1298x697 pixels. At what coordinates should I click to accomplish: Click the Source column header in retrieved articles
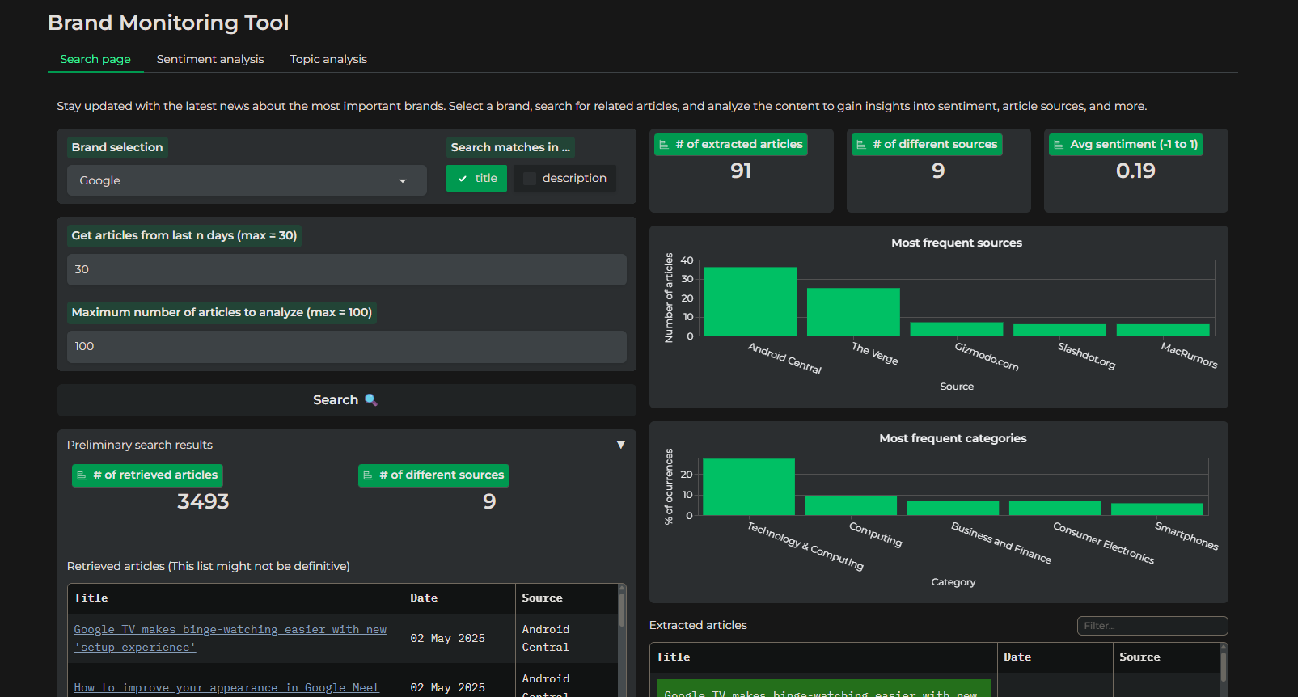click(x=566, y=598)
